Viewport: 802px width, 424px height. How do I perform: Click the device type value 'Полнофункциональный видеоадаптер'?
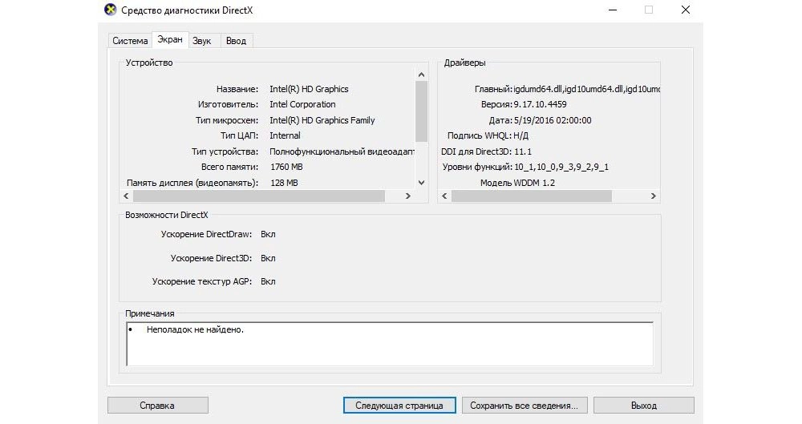coord(342,151)
